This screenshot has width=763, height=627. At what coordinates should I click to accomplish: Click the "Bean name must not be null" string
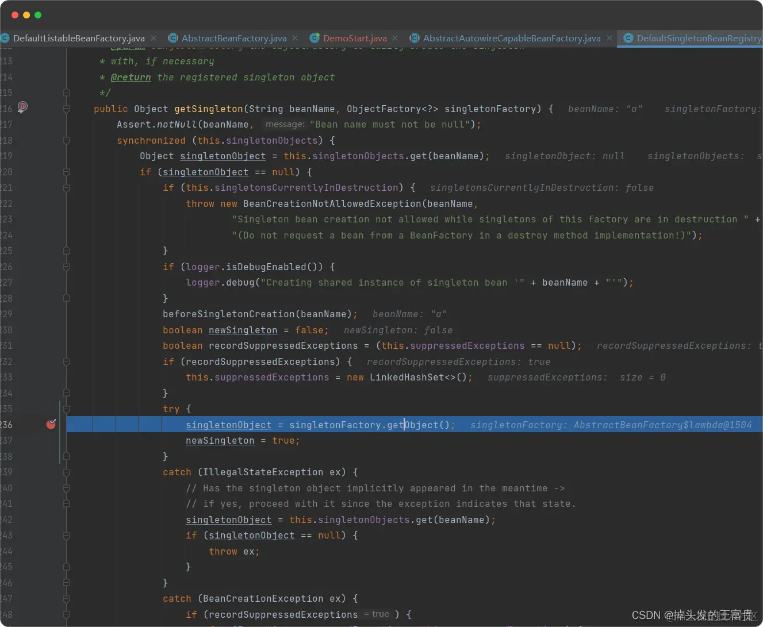(x=390, y=124)
